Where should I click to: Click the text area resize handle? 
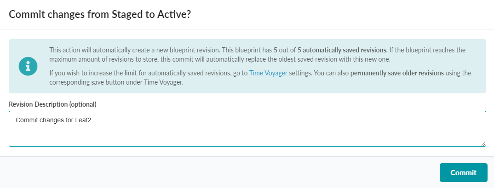pyautogui.click(x=483, y=144)
